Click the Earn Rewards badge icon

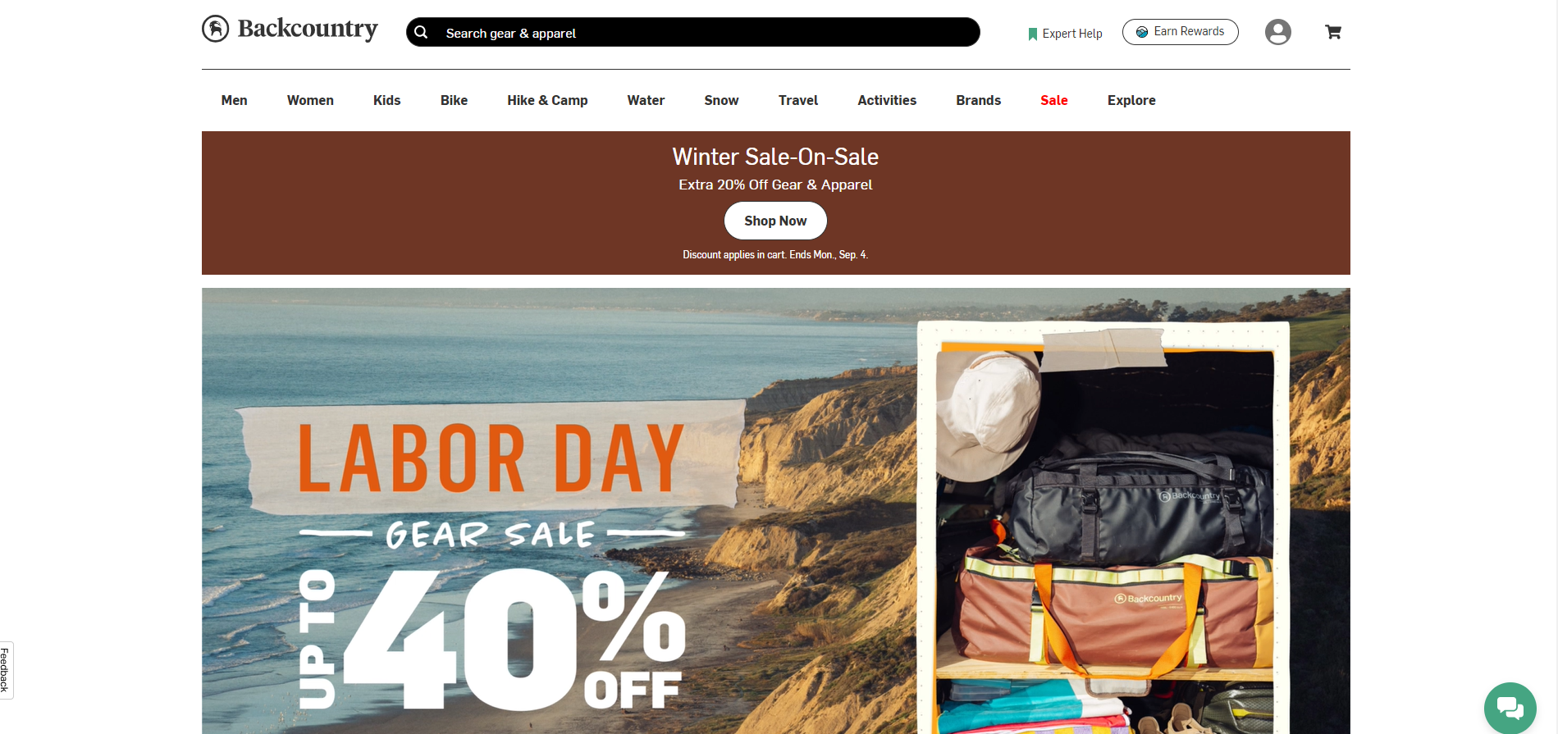tap(1141, 32)
